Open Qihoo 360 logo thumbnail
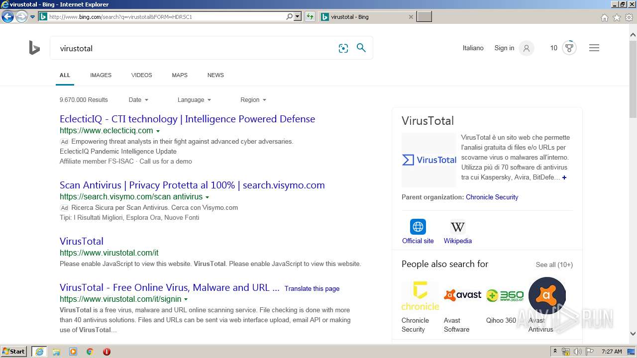 click(x=505, y=296)
